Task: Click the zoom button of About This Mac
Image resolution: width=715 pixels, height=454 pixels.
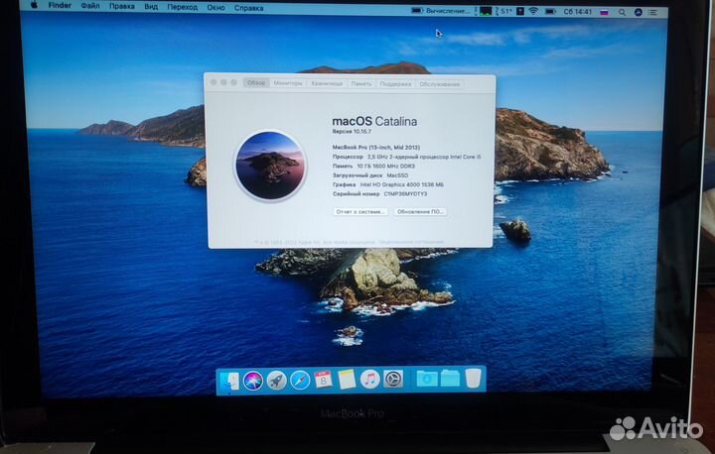Action: pos(233,82)
